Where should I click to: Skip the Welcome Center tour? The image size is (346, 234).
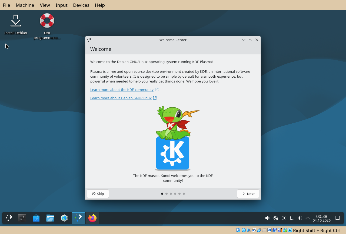98,194
